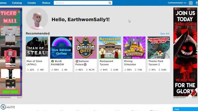Open the Create menu item

click(32, 3)
